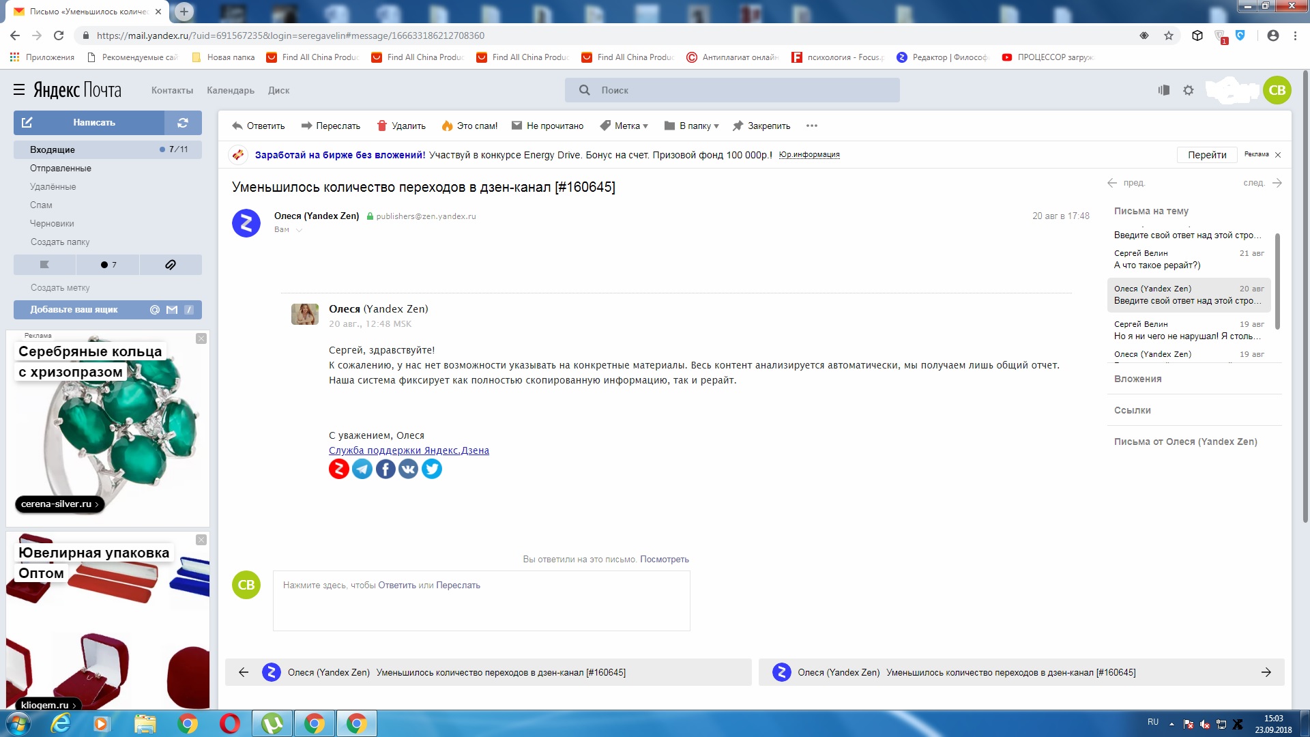1310x737 pixels.
Task: Expand the Метка dropdown
Action: click(x=624, y=126)
